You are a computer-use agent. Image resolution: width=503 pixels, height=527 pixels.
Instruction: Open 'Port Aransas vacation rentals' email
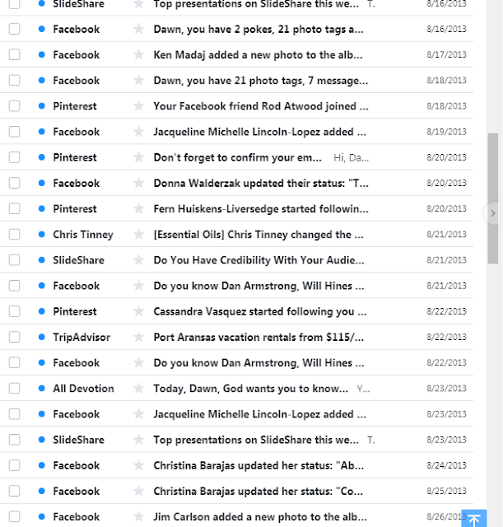(x=258, y=337)
